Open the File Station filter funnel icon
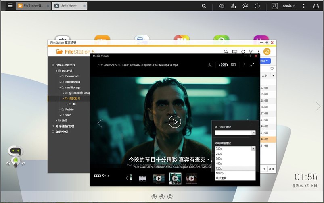The height and width of the screenshot is (203, 324). (x=251, y=52)
